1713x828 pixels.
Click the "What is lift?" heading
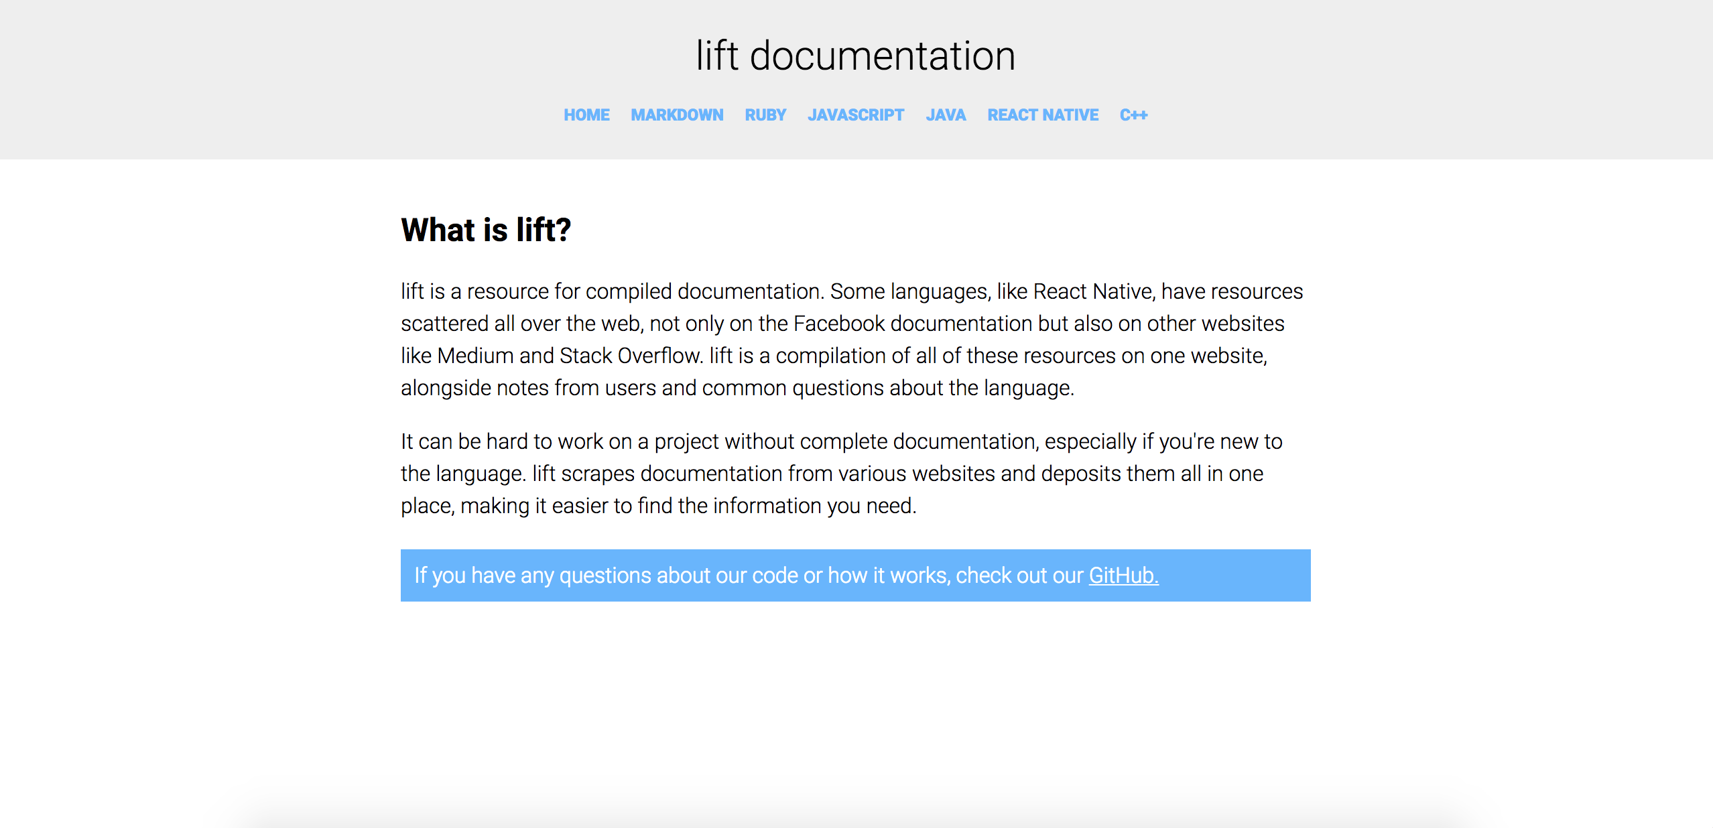tap(486, 230)
